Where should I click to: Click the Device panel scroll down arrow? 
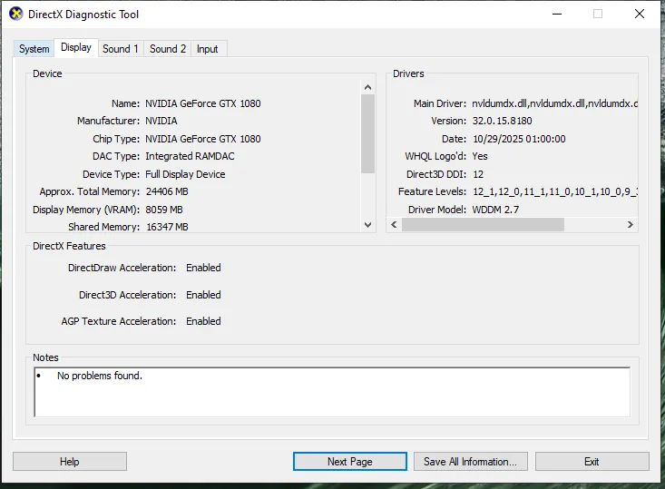(368, 225)
